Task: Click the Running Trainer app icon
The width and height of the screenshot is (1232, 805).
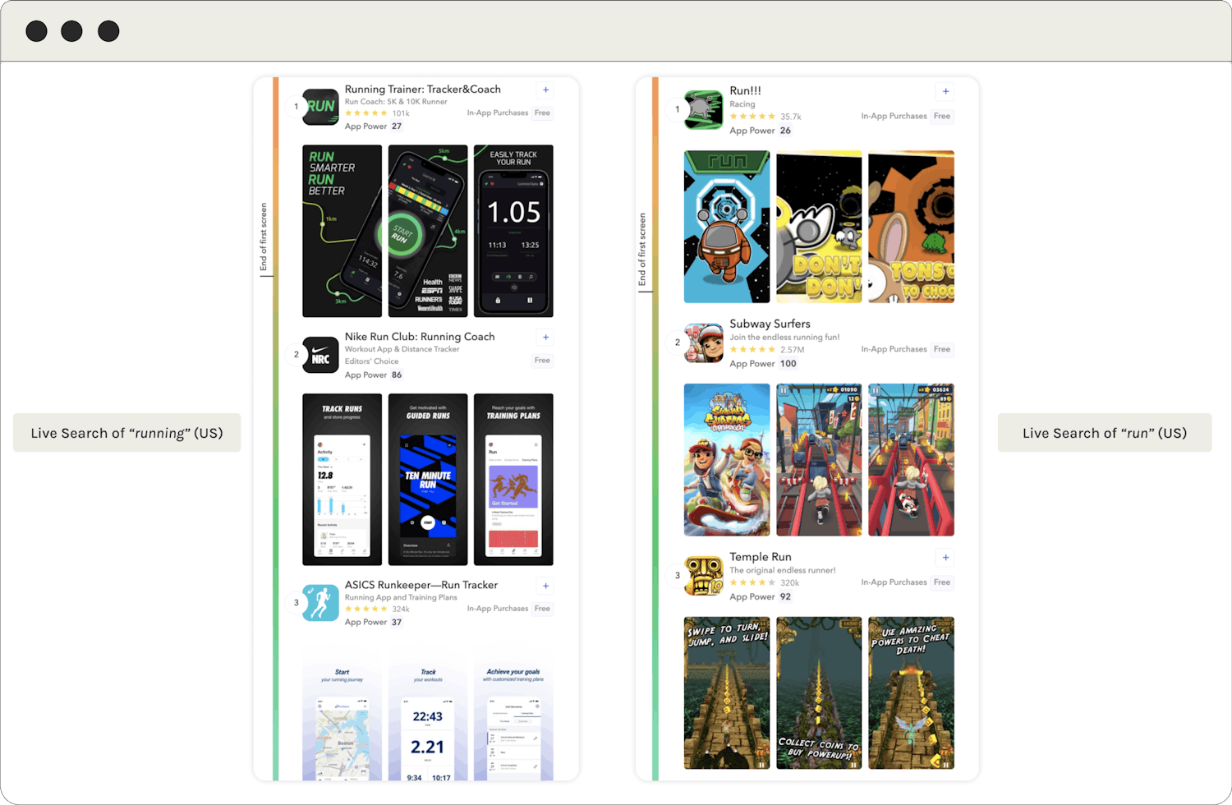Action: [x=320, y=107]
